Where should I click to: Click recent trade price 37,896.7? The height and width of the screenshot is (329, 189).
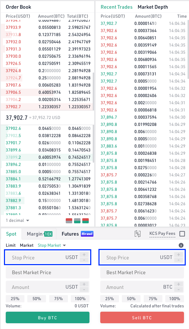[109, 117]
